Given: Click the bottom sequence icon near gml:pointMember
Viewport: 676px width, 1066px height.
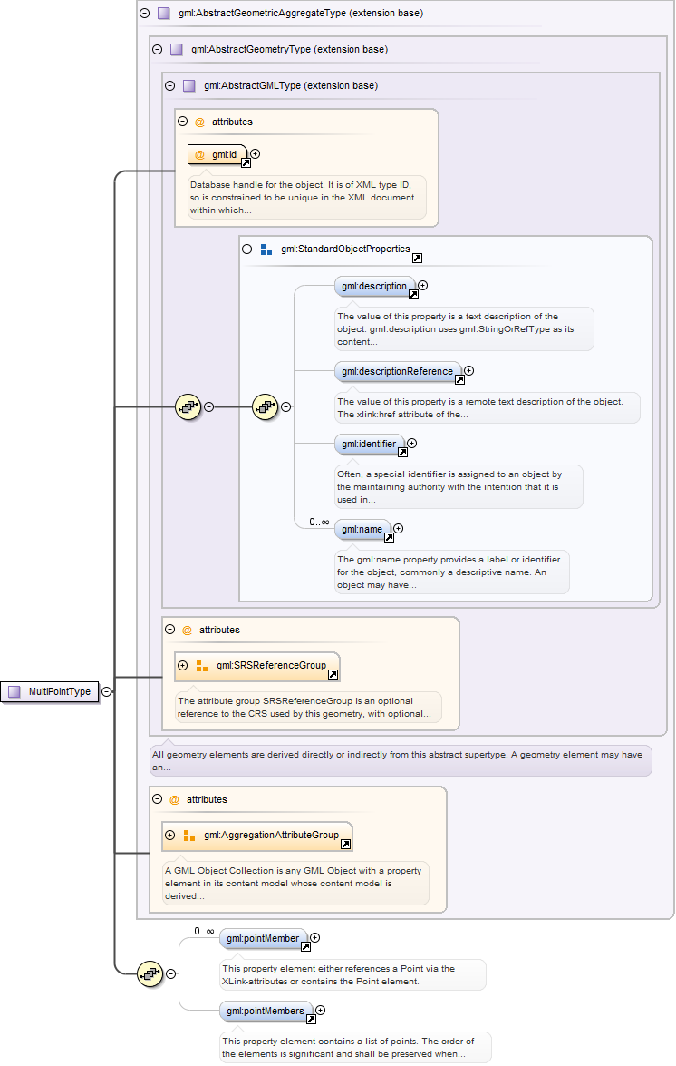Looking at the screenshot, I should (x=150, y=974).
